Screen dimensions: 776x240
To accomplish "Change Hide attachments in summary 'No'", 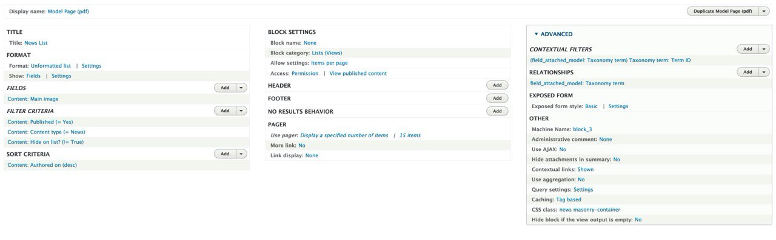I will pyautogui.click(x=617, y=160).
